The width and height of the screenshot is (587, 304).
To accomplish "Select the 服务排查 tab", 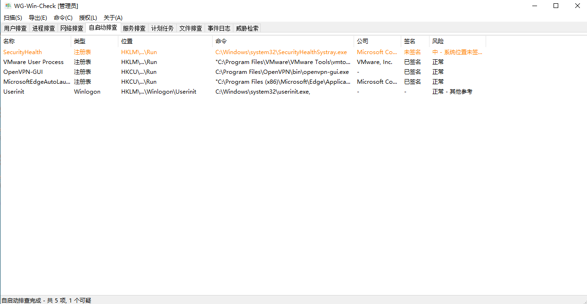I will pos(134,28).
